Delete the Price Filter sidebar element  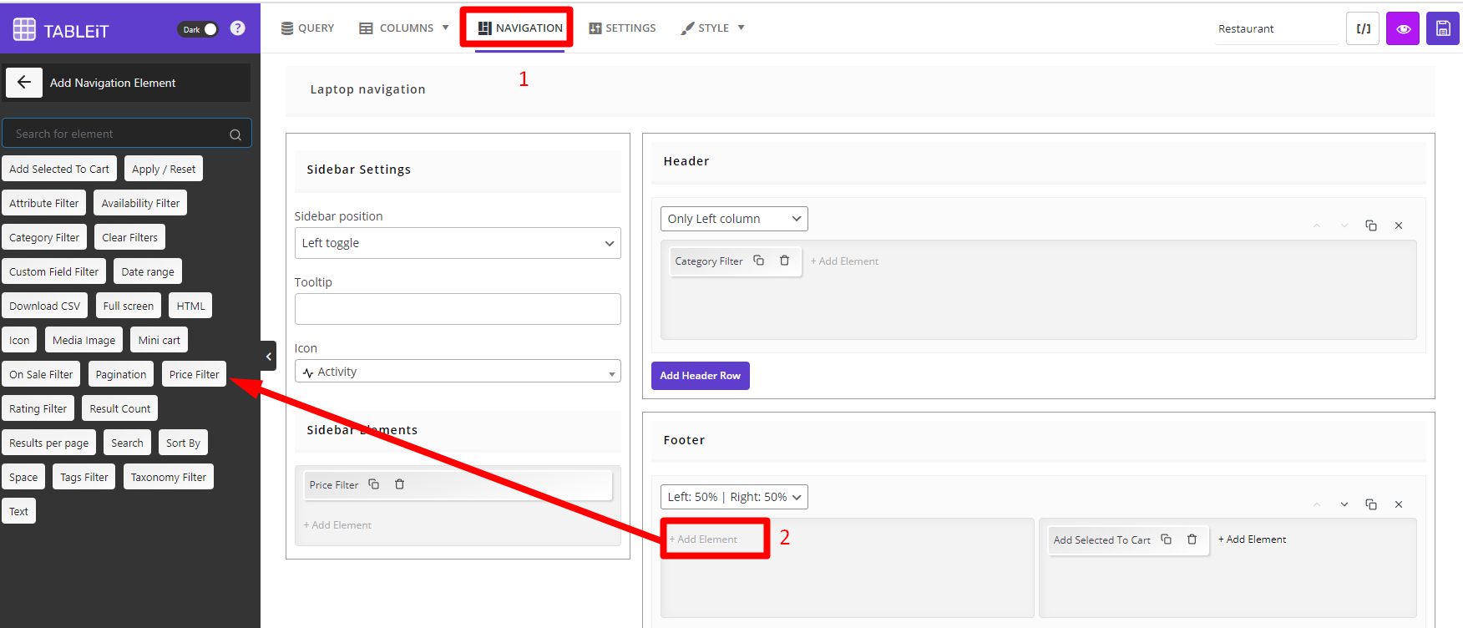pos(399,484)
